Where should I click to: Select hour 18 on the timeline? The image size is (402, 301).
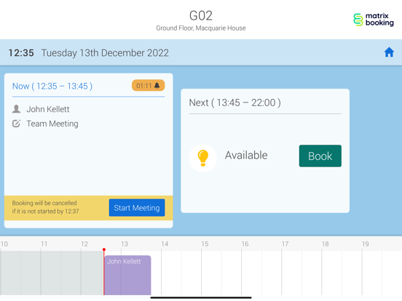coord(326,244)
